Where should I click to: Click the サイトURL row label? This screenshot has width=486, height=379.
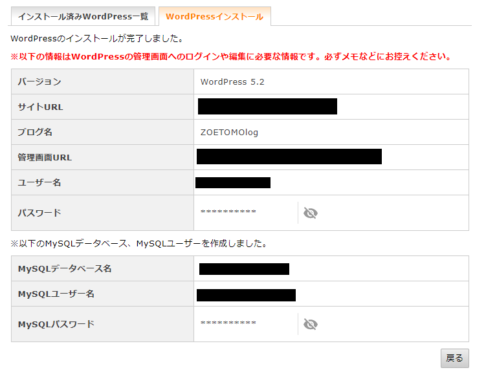[40, 107]
